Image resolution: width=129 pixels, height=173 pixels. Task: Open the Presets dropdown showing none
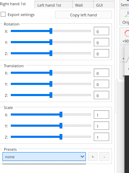[x=44, y=157]
